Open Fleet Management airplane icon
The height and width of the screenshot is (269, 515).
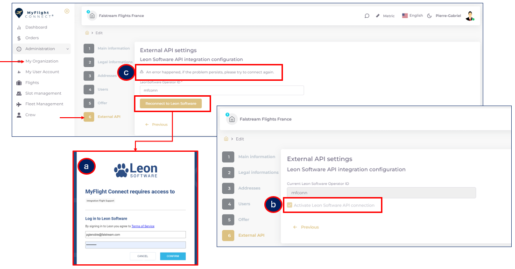[19, 104]
